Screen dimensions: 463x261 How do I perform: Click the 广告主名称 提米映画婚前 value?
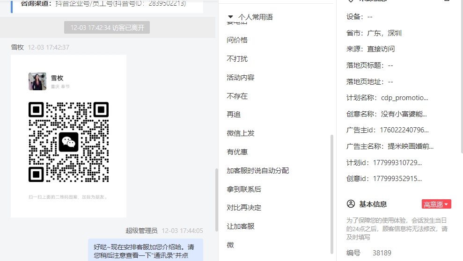point(411,146)
